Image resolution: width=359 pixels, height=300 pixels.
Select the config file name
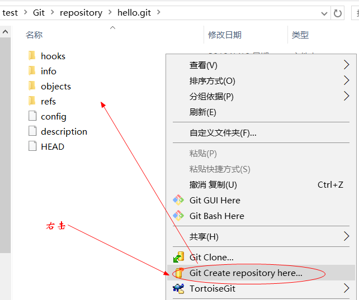click(54, 117)
